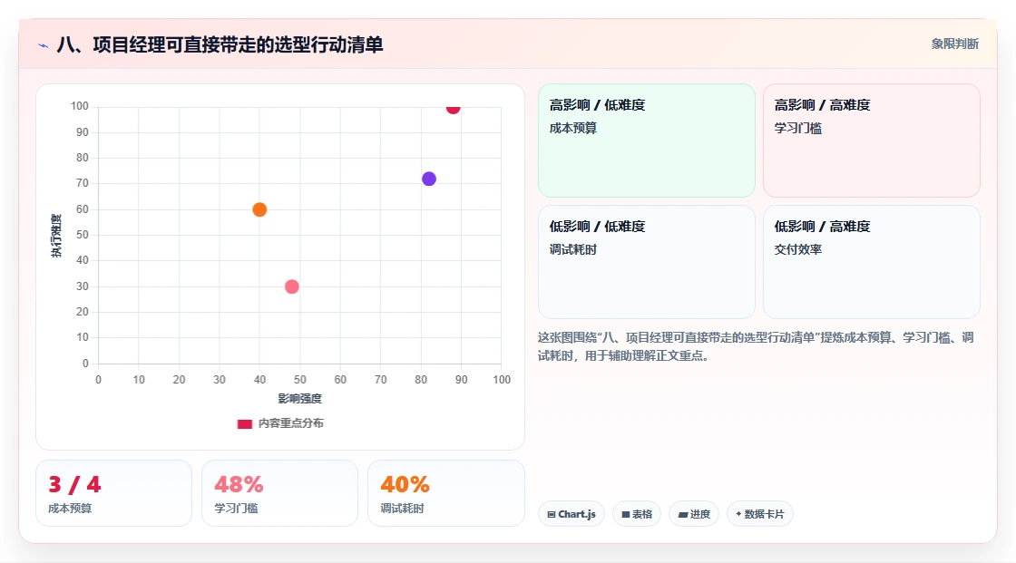
Task: Click the orange scatter data point
Action: click(259, 209)
